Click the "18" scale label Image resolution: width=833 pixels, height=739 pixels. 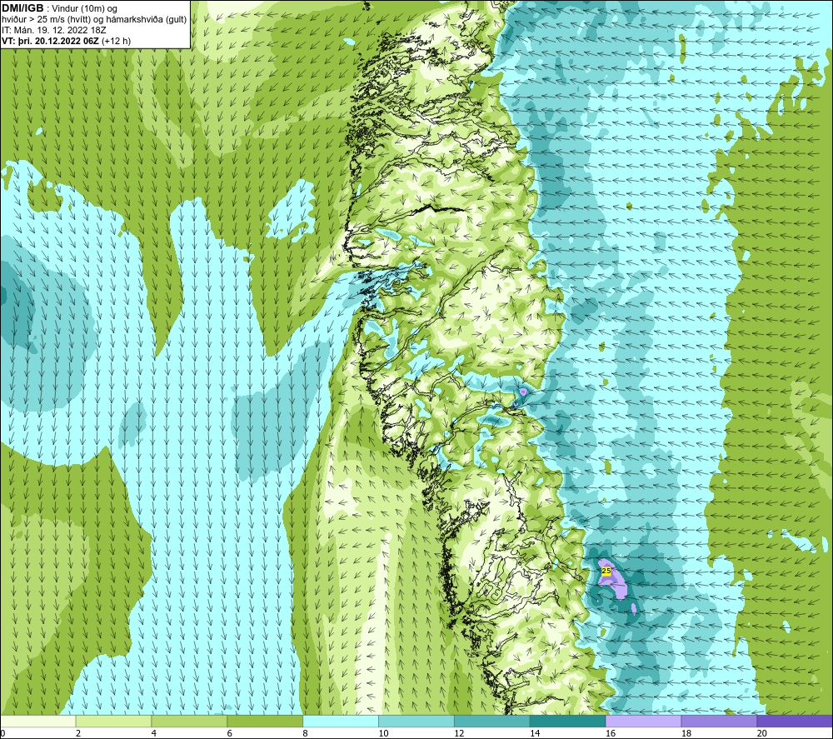point(686,733)
